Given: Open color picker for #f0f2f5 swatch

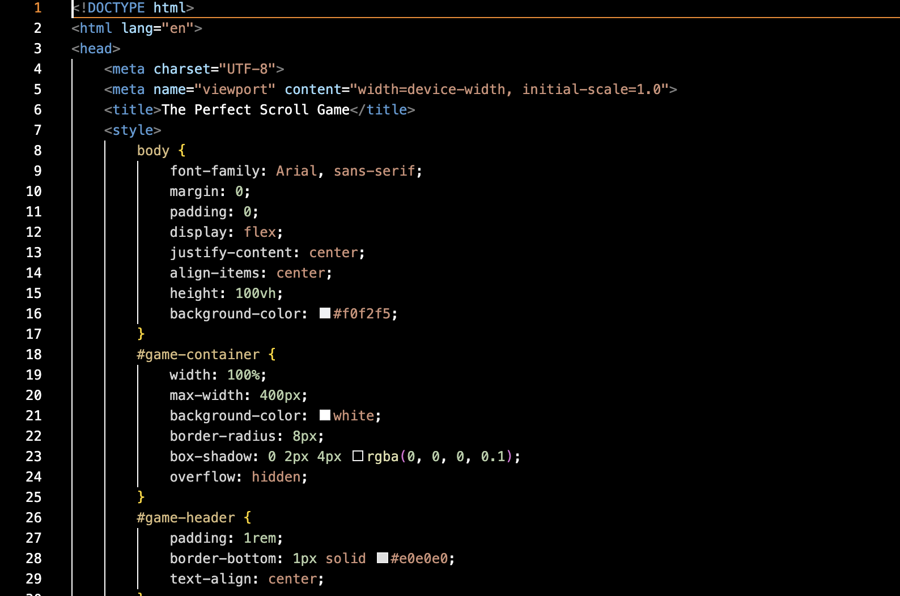Looking at the screenshot, I should [x=325, y=313].
